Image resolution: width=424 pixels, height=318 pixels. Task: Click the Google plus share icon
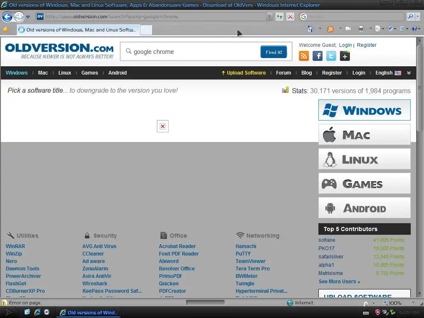(345, 56)
